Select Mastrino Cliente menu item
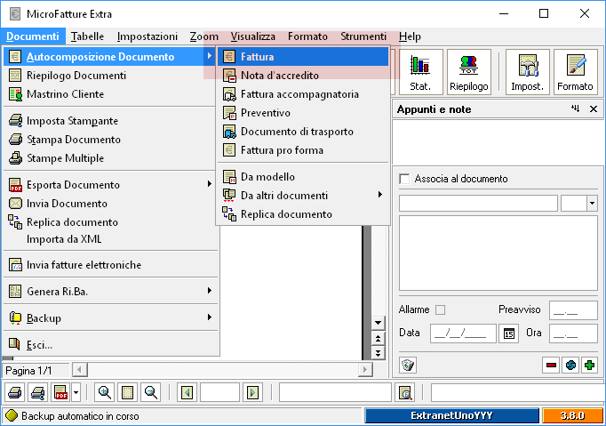Viewport: 606px width, 426px height. (110, 94)
